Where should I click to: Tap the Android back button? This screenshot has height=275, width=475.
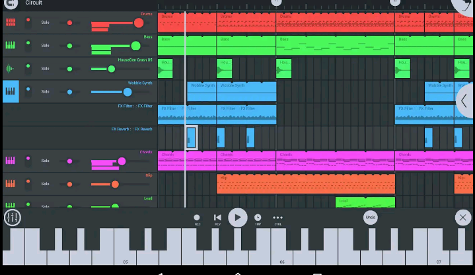[x=160, y=274]
